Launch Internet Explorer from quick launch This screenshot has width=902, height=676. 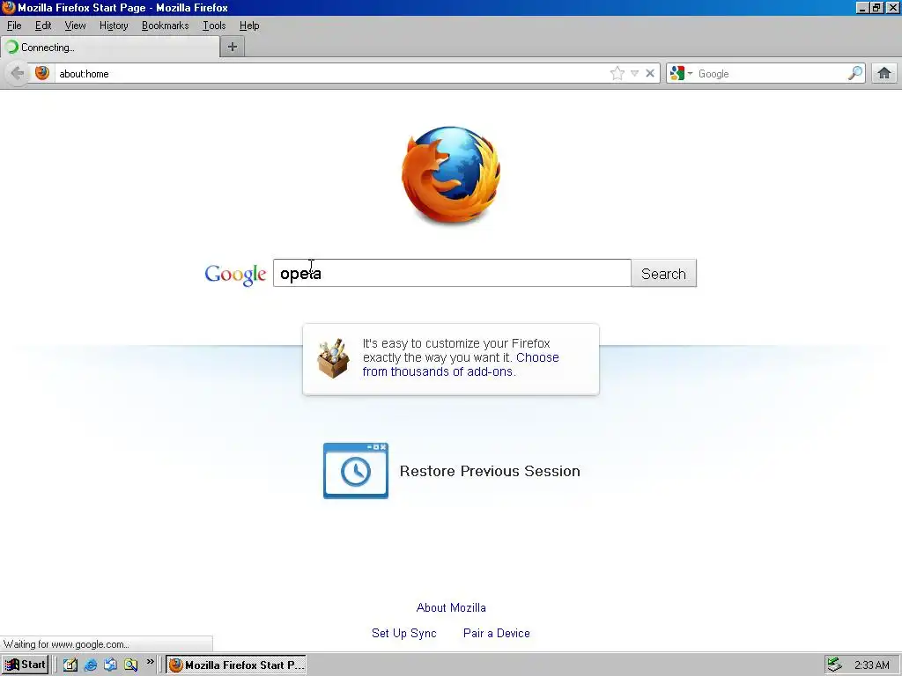(x=91, y=665)
